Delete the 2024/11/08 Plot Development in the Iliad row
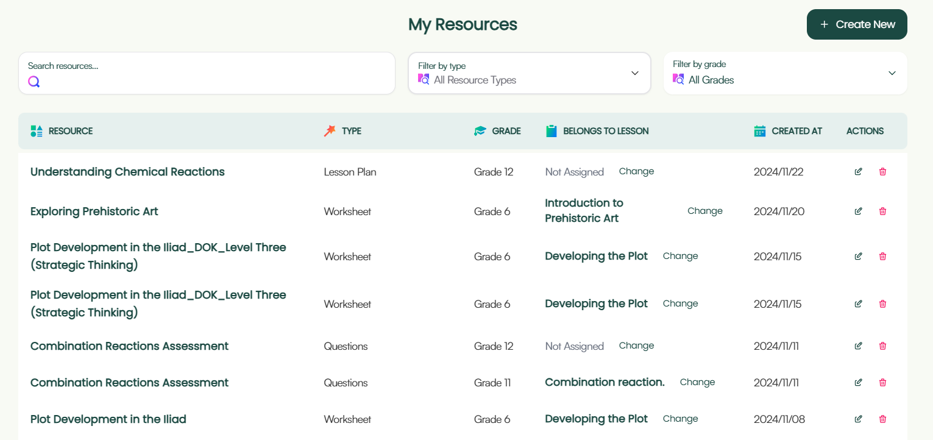Image resolution: width=933 pixels, height=440 pixels. (x=882, y=419)
